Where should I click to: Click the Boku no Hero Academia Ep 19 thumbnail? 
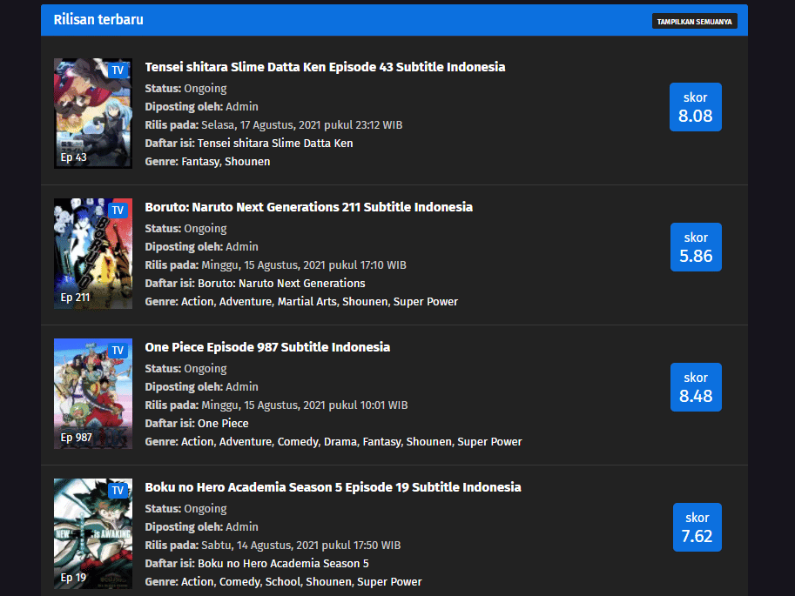click(x=92, y=533)
